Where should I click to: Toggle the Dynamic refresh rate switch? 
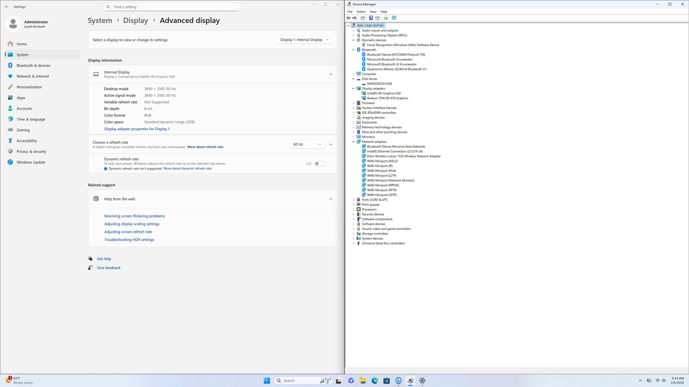coord(320,163)
